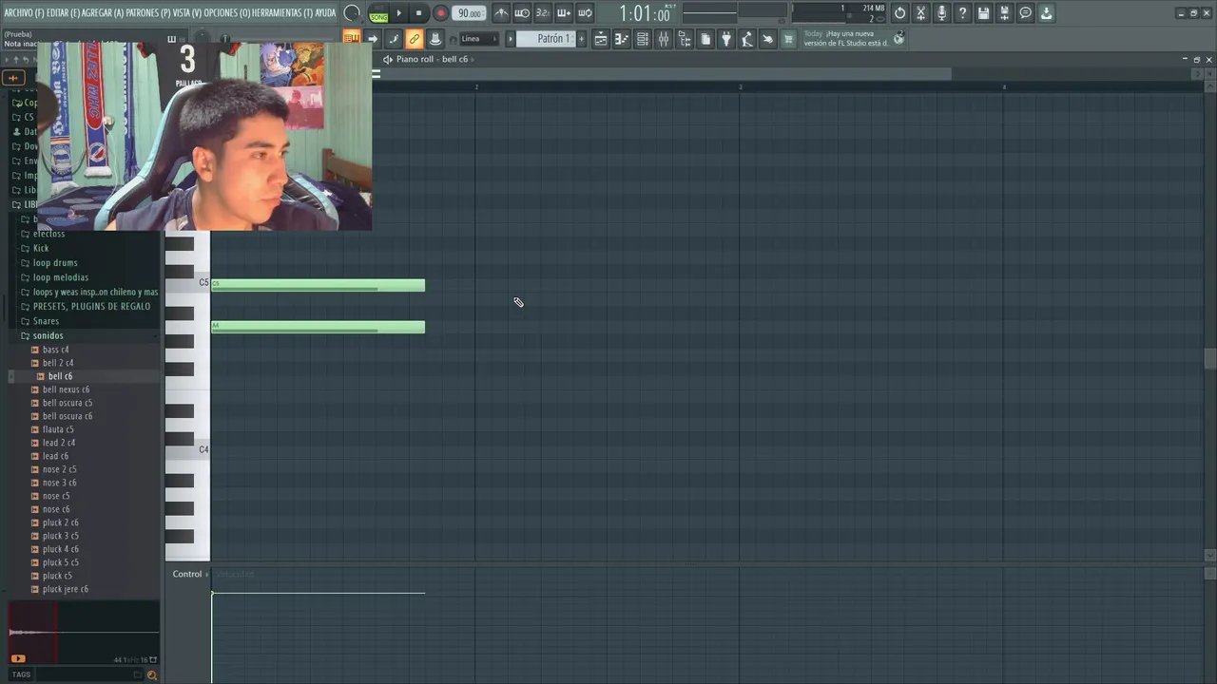Expand the 'Kick' folder

[41, 248]
